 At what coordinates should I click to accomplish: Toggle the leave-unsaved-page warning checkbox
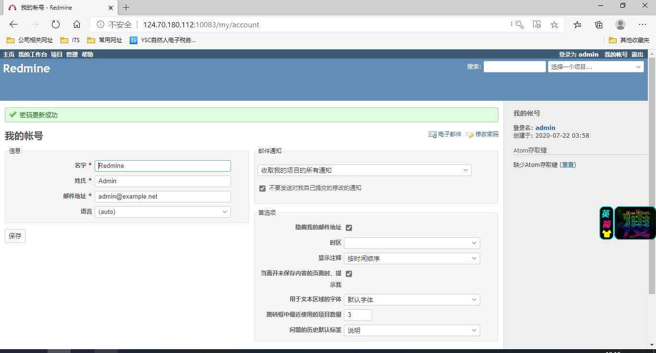click(x=349, y=274)
